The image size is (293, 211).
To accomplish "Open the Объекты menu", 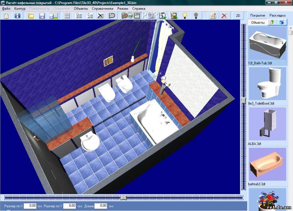I will [x=81, y=8].
